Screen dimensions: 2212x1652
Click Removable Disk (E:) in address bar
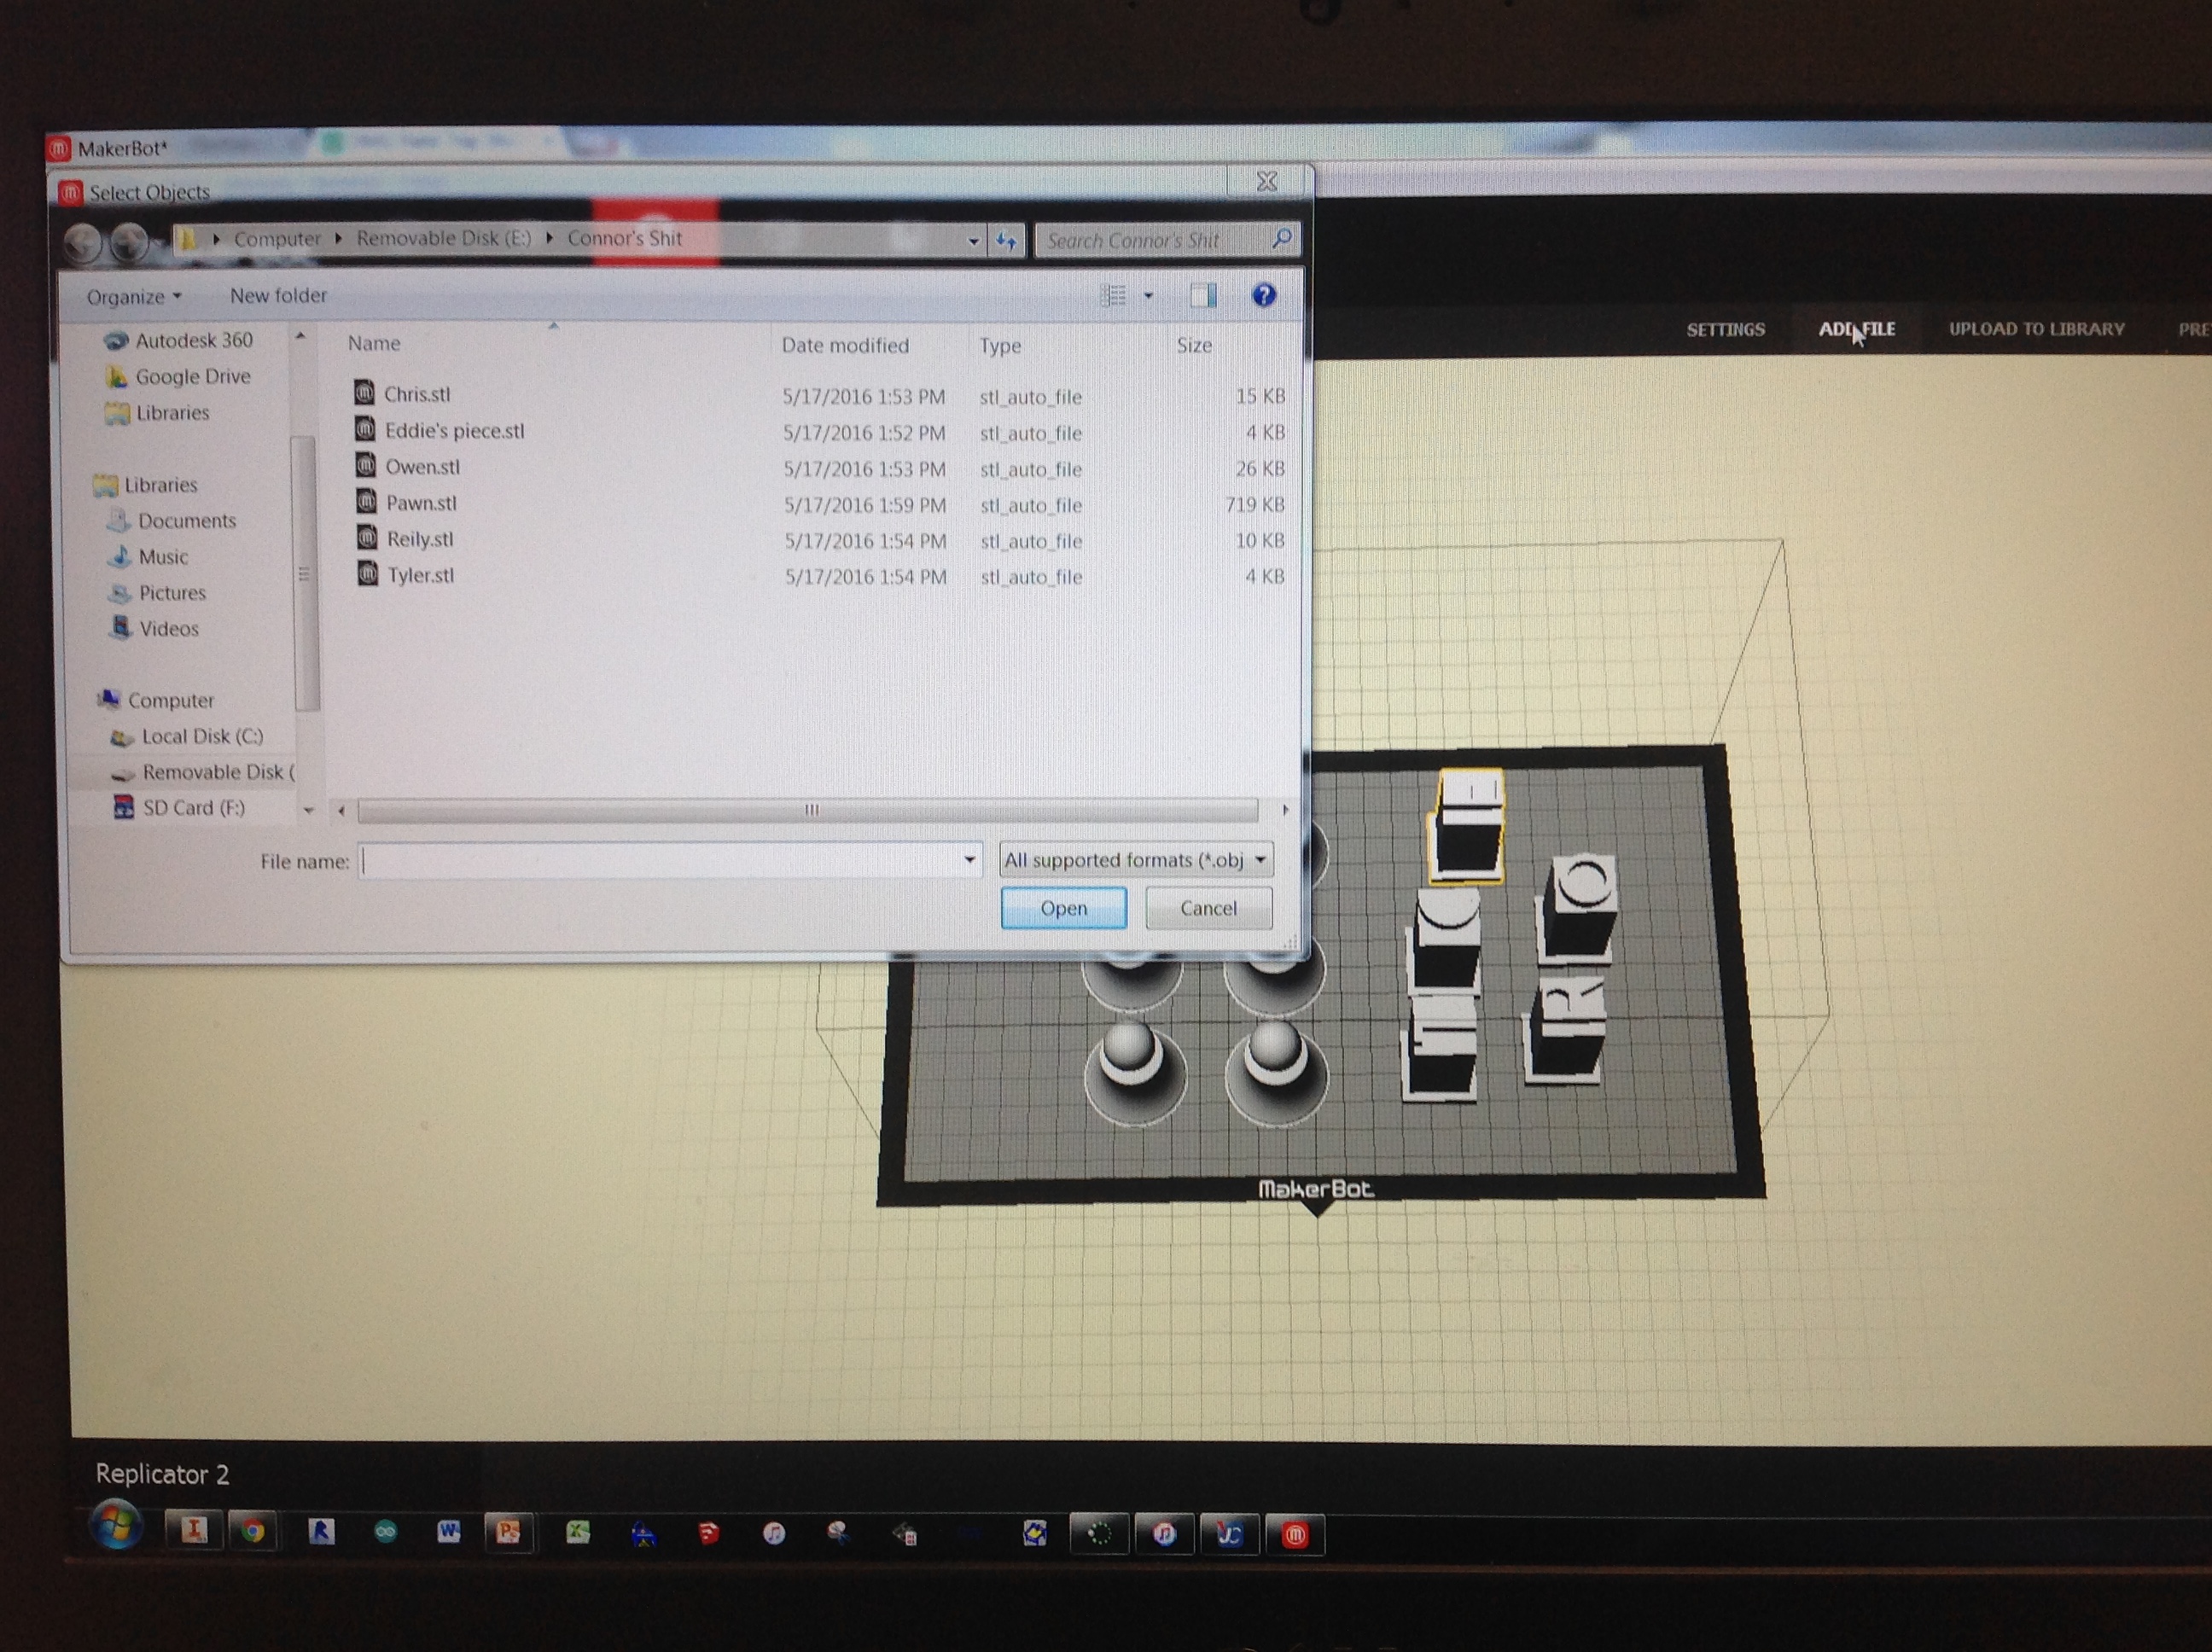pos(444,238)
